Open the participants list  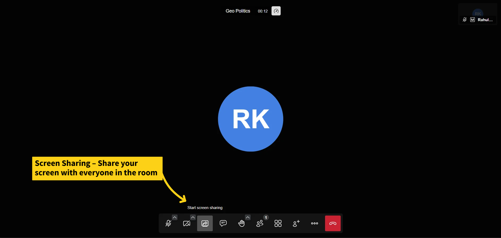pos(260,224)
